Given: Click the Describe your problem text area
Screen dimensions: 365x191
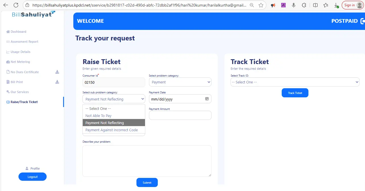Looking at the screenshot, I should [x=147, y=161].
